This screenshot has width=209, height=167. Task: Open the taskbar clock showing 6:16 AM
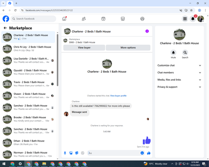tap(195, 164)
